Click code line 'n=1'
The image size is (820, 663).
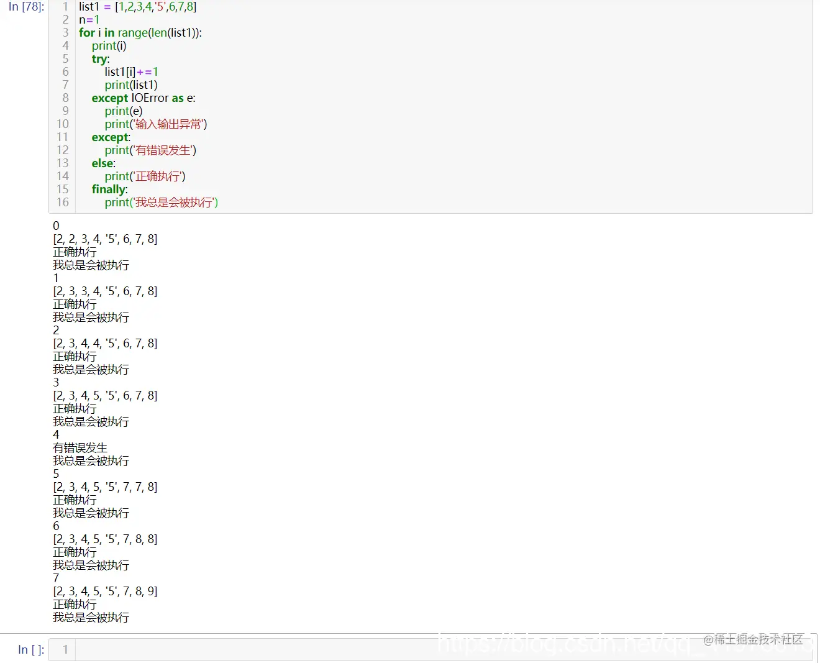pyautogui.click(x=89, y=20)
